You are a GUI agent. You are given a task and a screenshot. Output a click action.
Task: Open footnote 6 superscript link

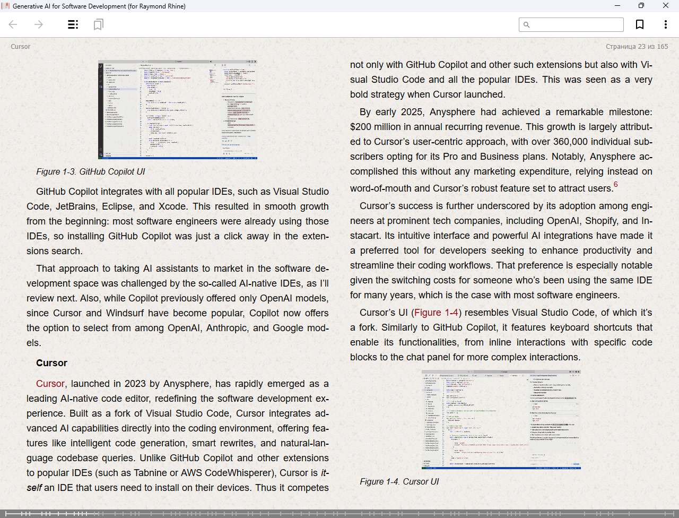pos(615,185)
